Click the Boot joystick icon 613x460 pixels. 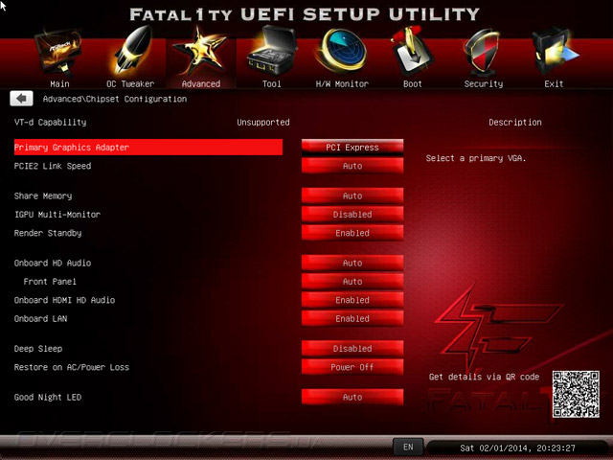[411, 50]
